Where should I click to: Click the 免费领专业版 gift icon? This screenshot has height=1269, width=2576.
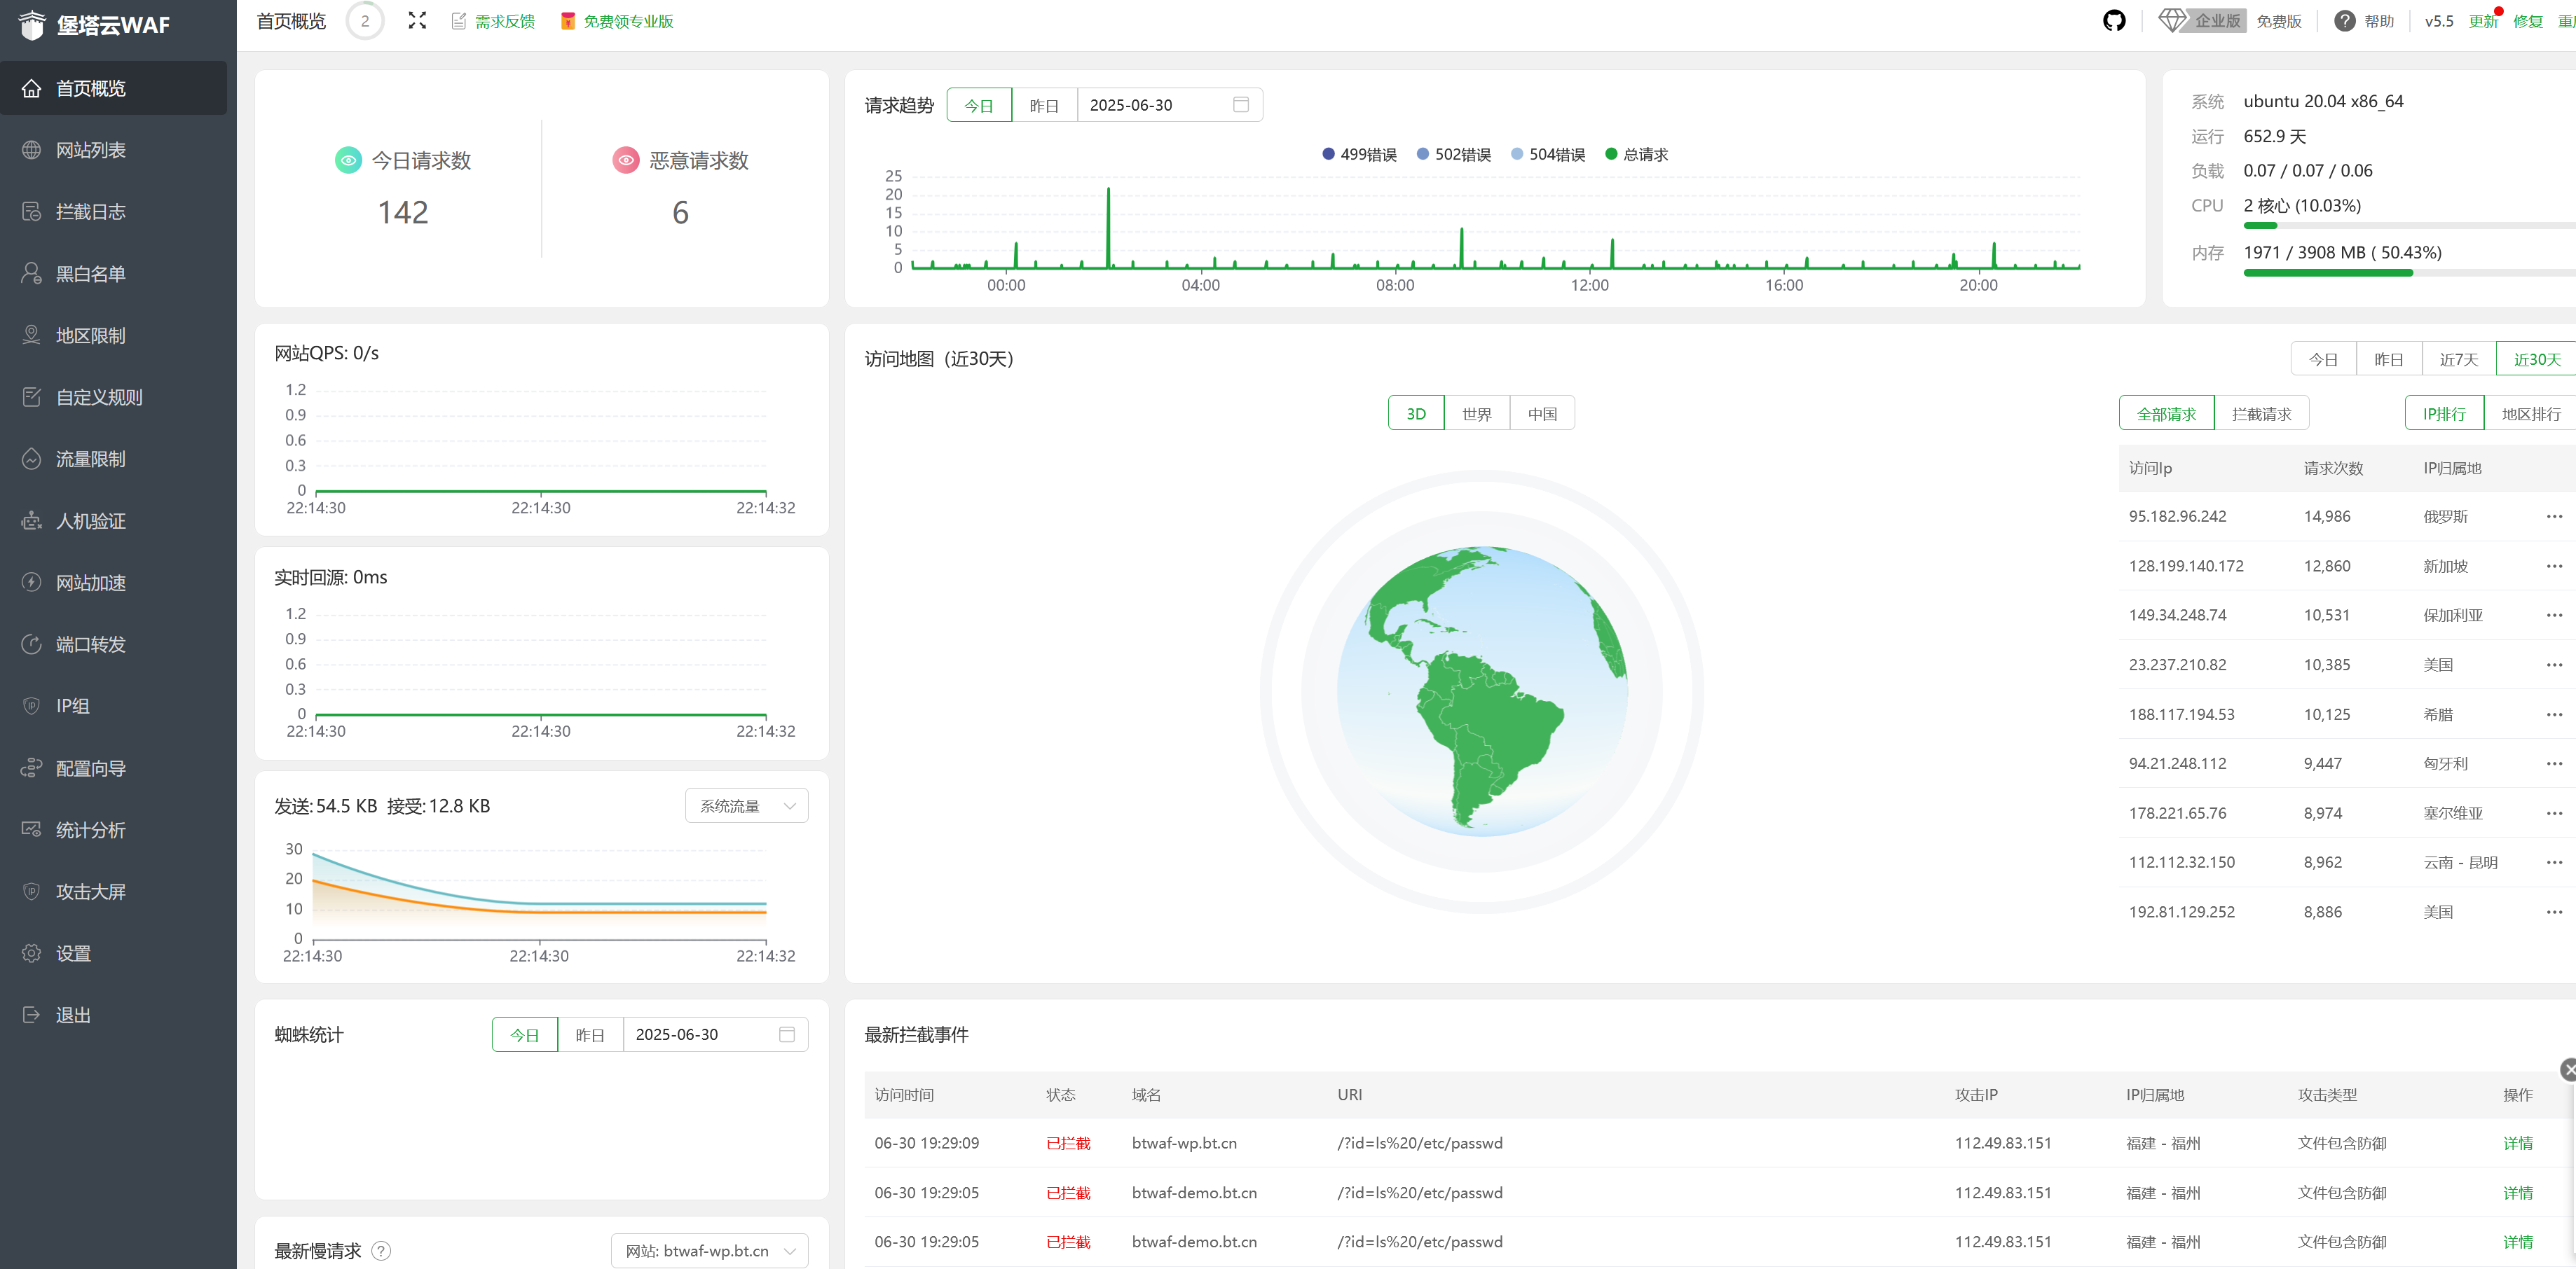[x=567, y=21]
